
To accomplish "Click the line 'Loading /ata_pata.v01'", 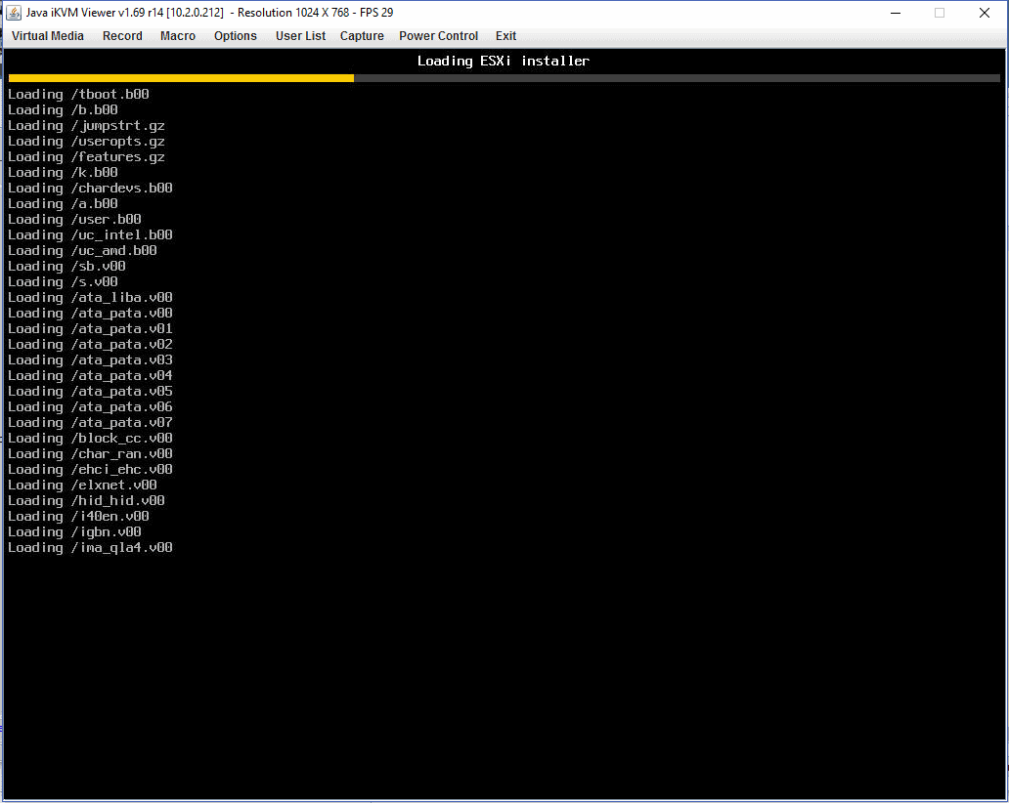I will click(x=90, y=328).
